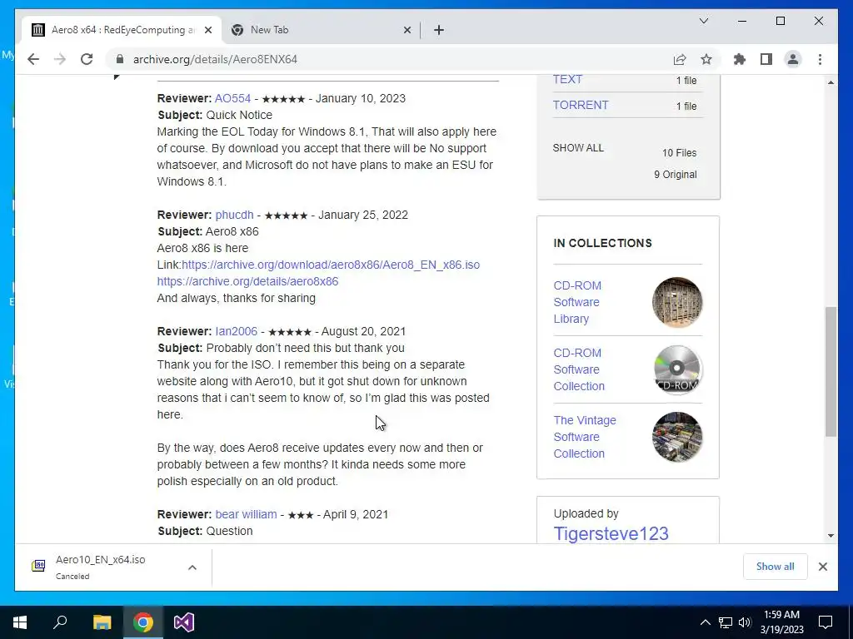Click the forward navigation arrow

[60, 59]
